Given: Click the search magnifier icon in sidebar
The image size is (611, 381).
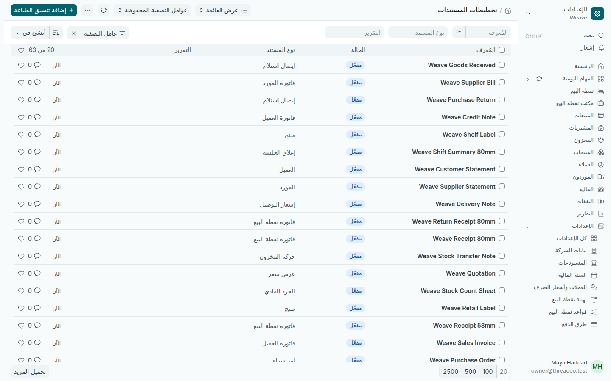Looking at the screenshot, I should 601,36.
